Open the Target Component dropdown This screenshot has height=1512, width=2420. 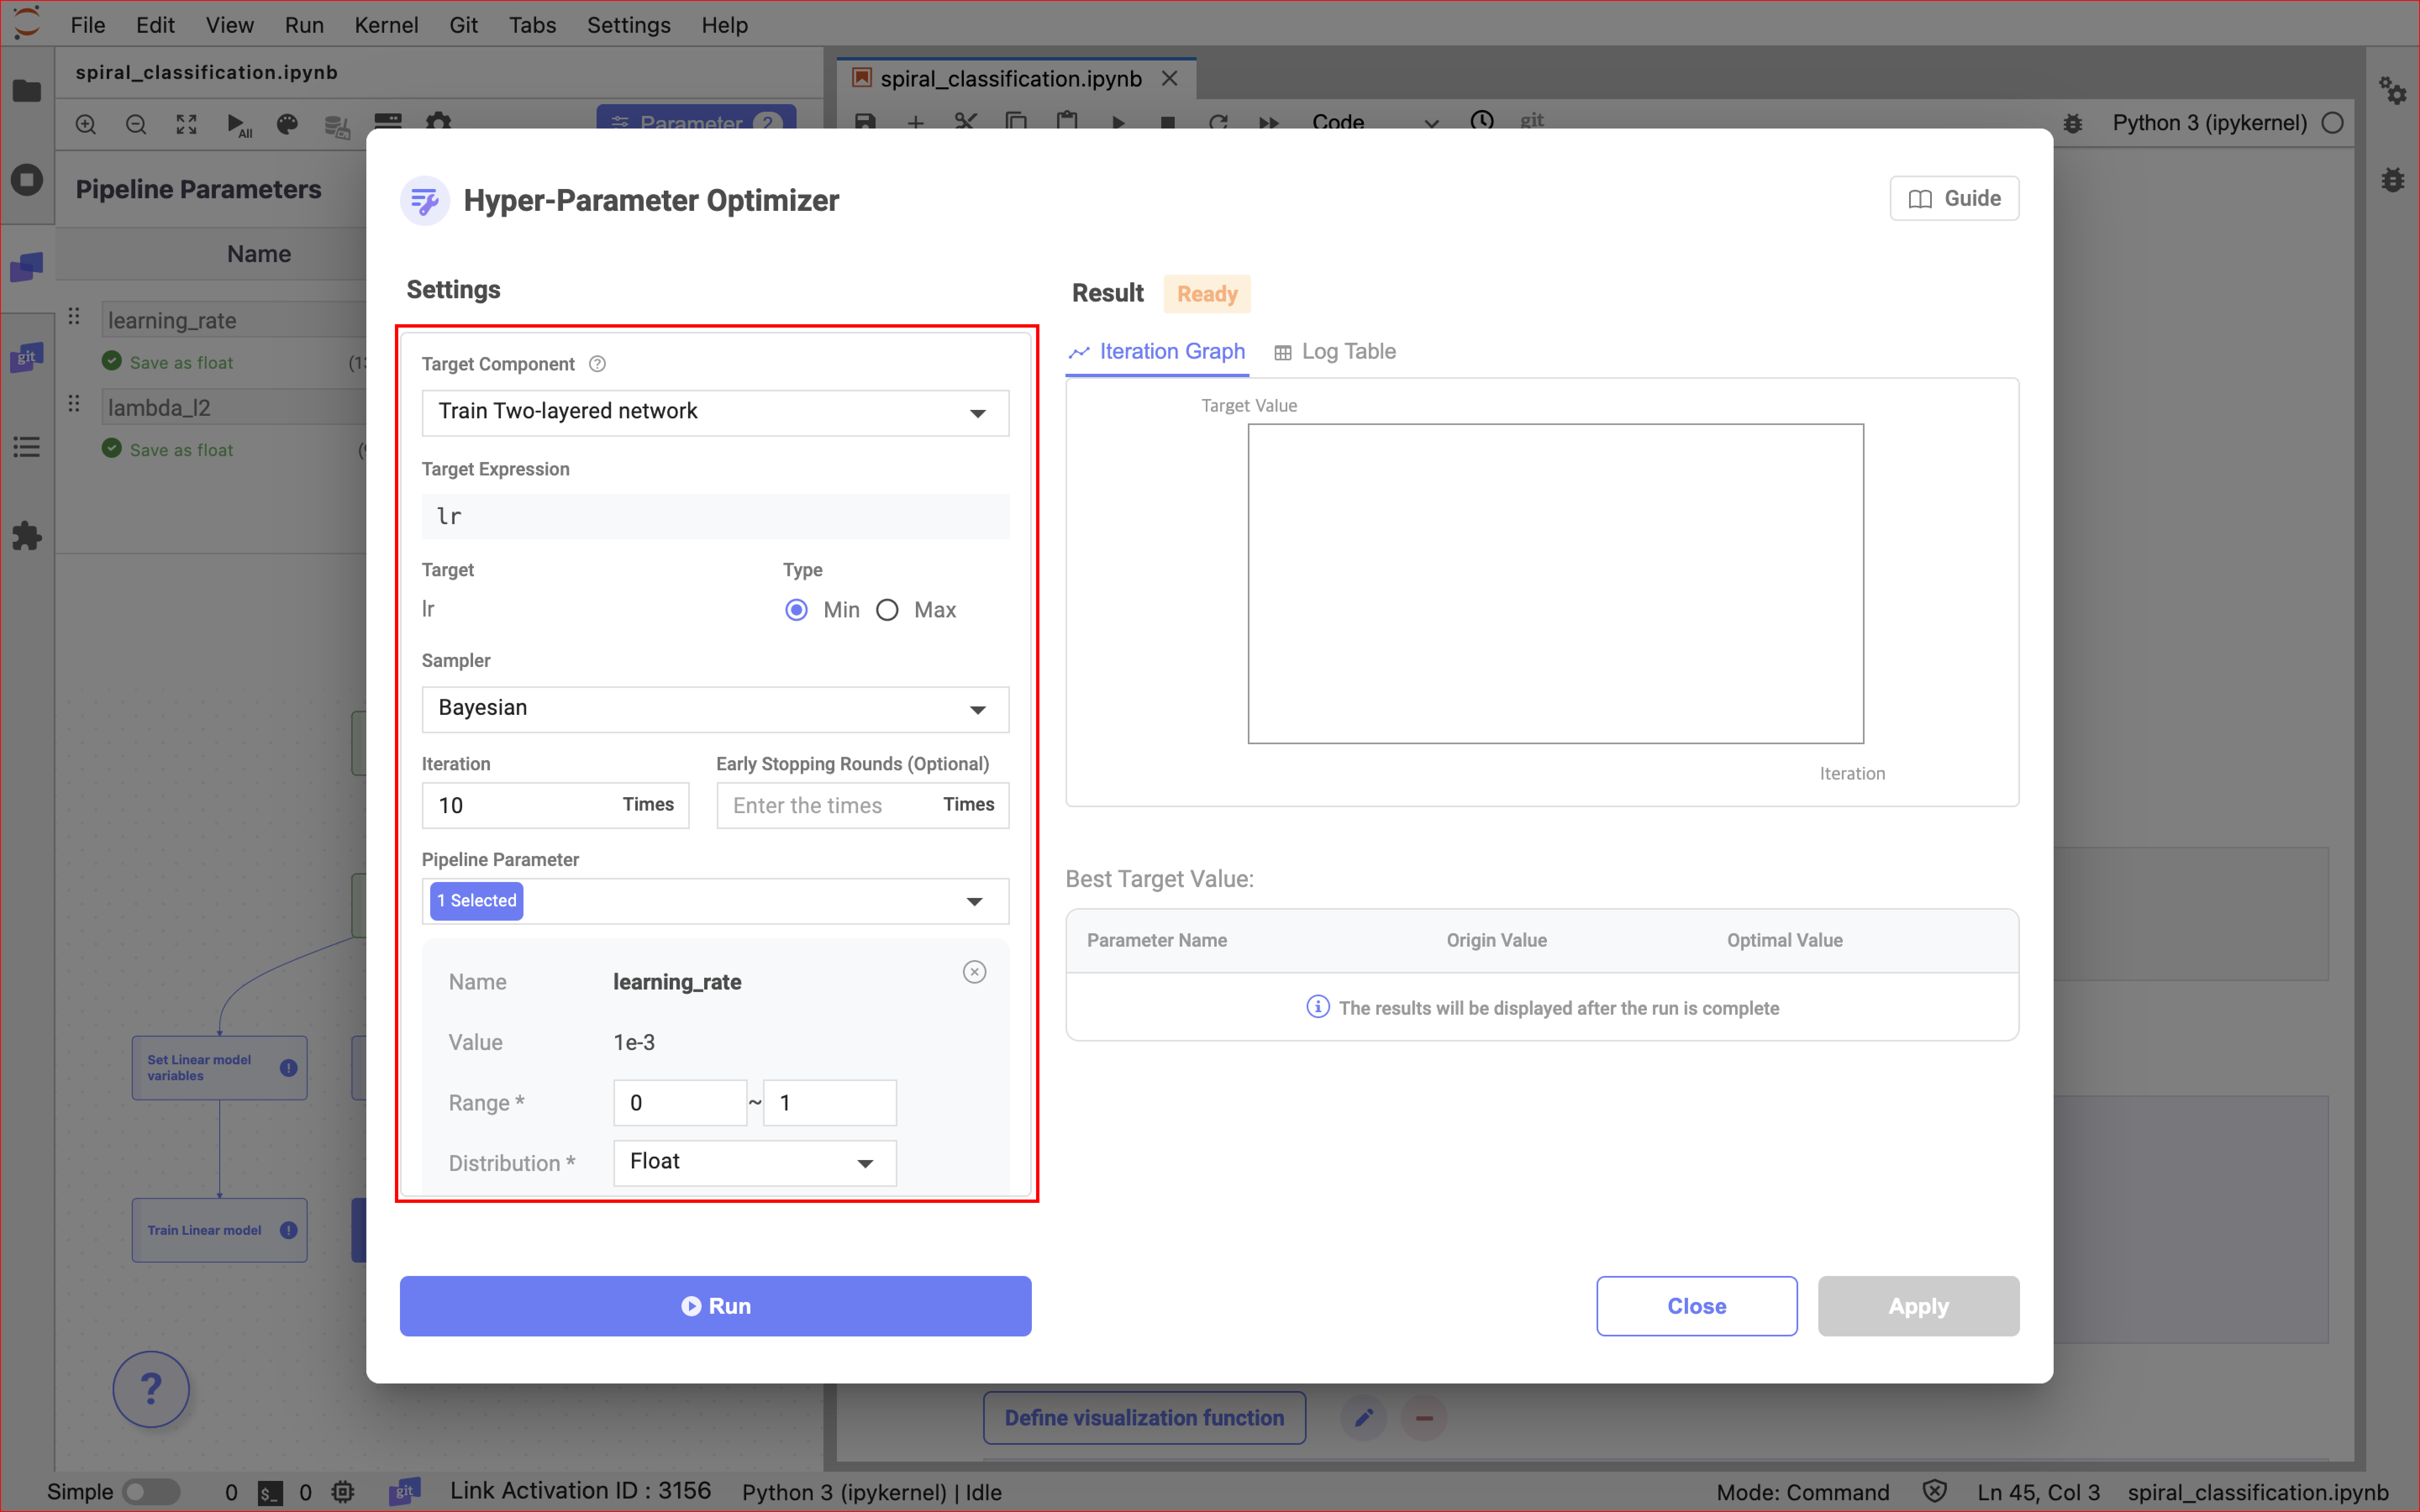tap(715, 413)
